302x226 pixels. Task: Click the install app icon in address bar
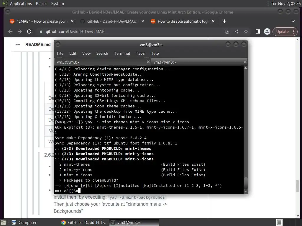point(227,31)
